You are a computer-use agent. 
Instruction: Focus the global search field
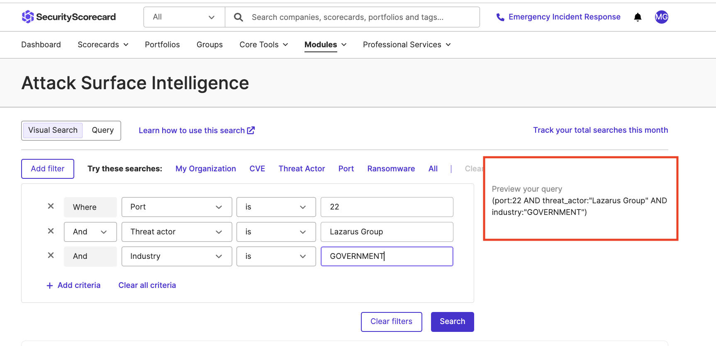352,17
